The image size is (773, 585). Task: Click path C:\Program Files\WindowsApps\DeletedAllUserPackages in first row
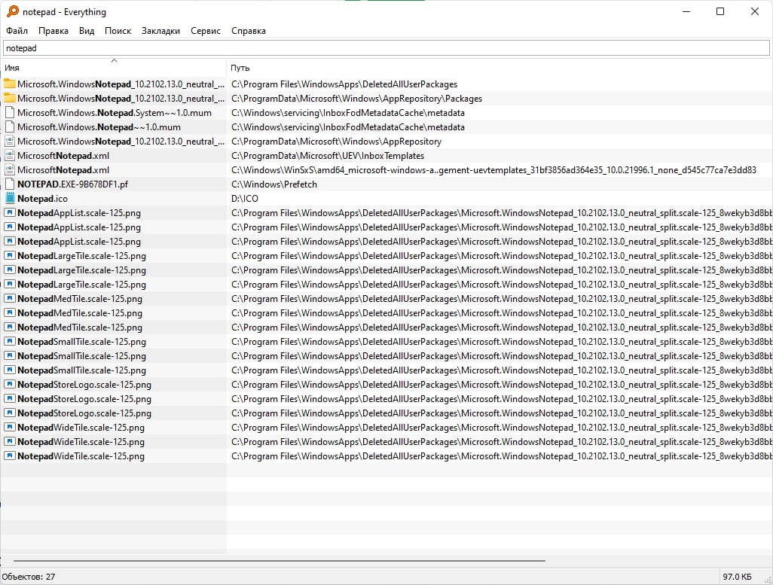344,84
